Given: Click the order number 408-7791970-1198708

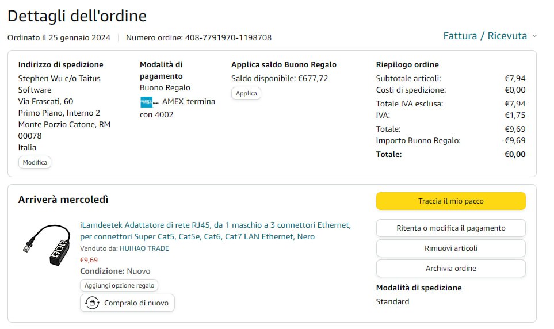Looking at the screenshot, I should pos(228,38).
